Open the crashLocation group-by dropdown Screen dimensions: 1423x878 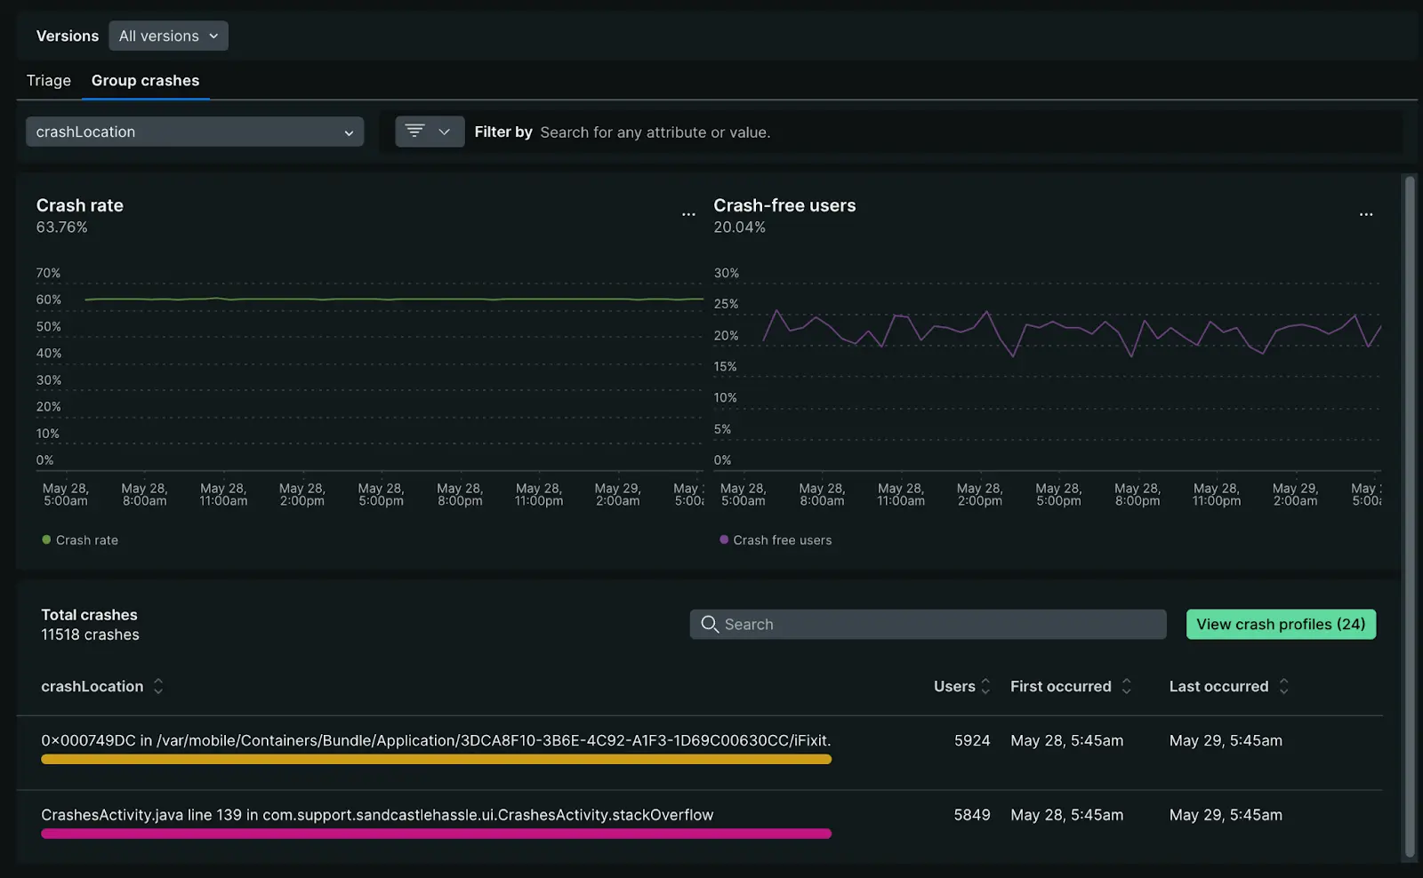pyautogui.click(x=194, y=132)
